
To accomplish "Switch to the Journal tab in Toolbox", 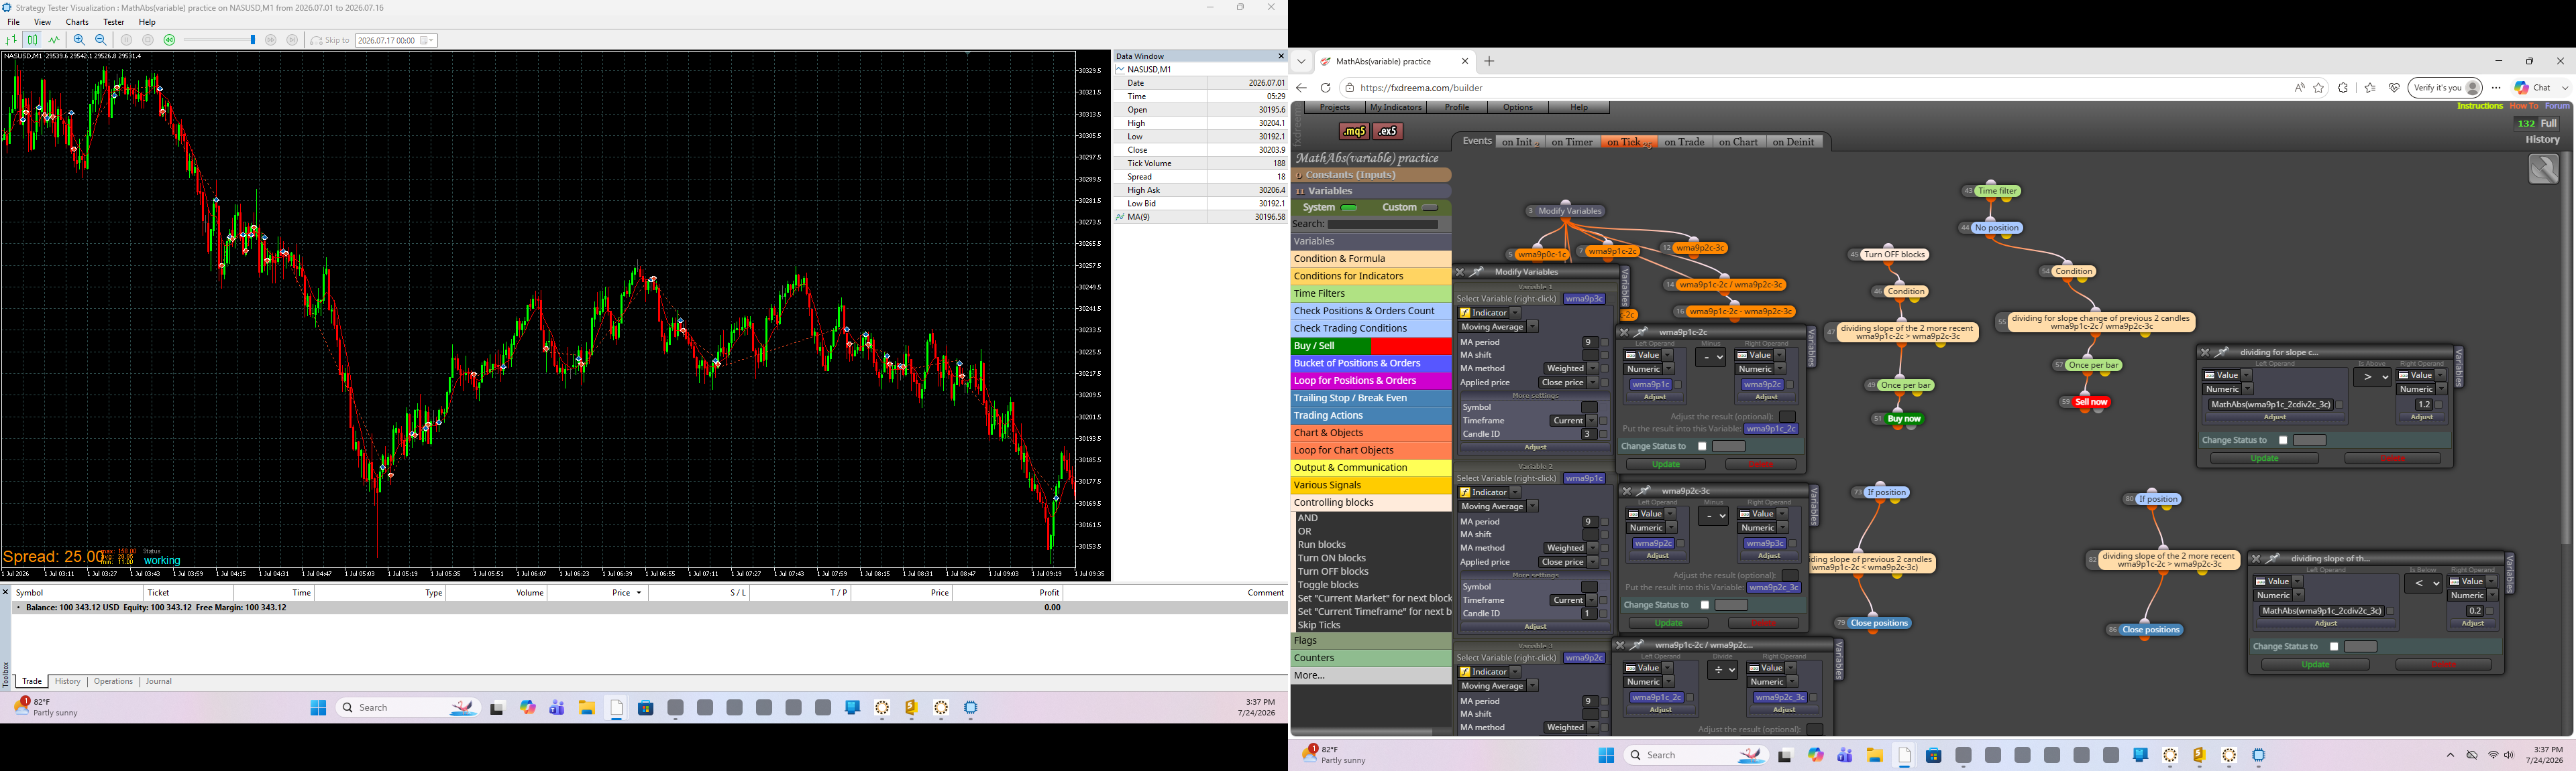I will [x=159, y=681].
